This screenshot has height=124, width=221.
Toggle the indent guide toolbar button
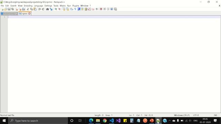pyautogui.click(x=79, y=9)
